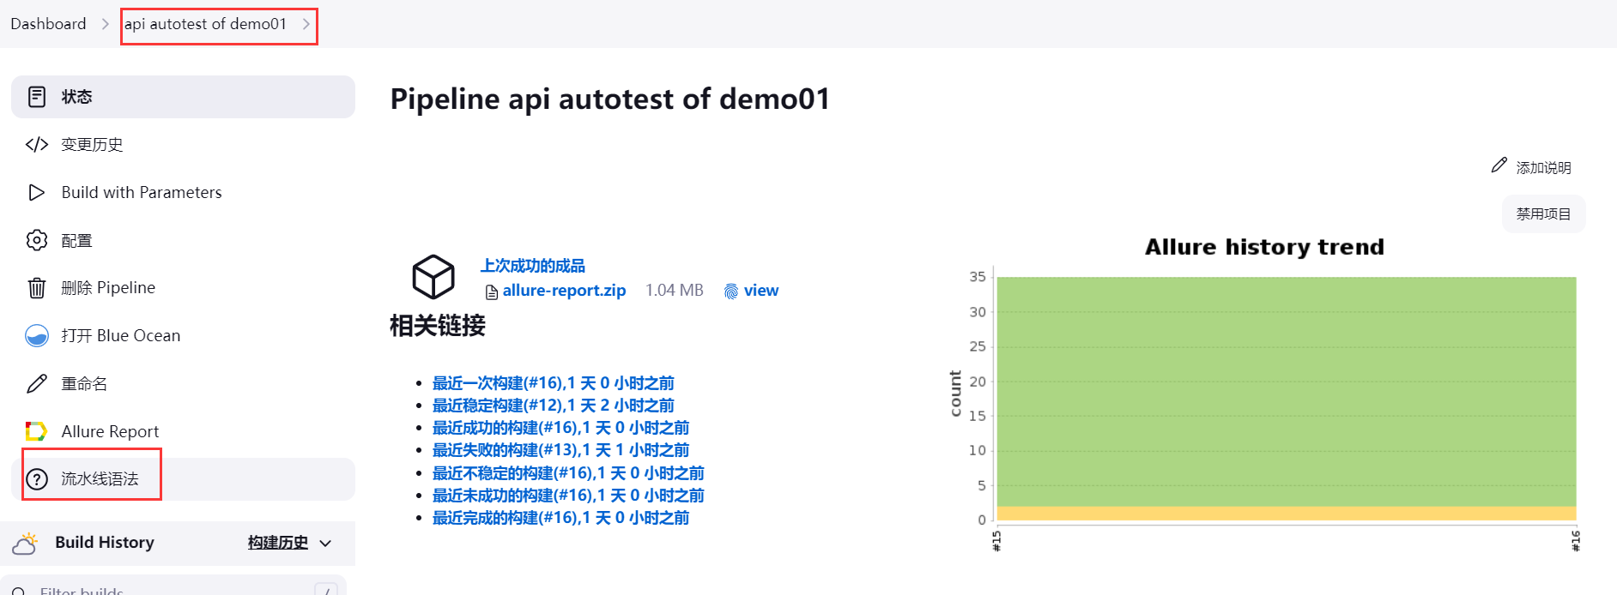Screen dimensions: 1617x595
Task: Open 最近不稳定的构建(#16) link
Action: (x=568, y=473)
